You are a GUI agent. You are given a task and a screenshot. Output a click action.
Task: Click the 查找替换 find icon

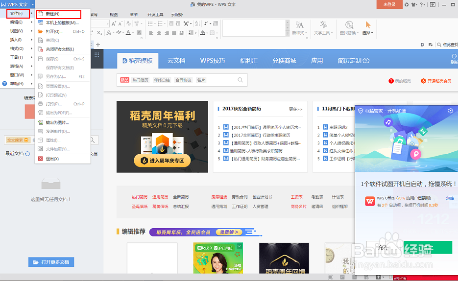pos(349,25)
